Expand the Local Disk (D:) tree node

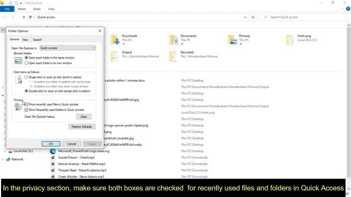pos(5,151)
